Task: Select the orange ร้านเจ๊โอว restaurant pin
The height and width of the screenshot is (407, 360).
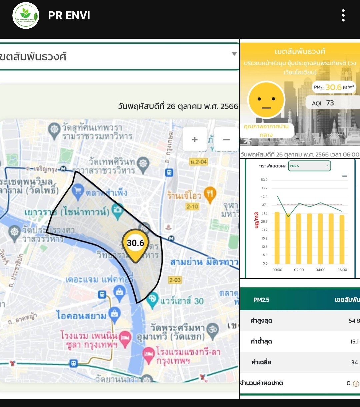Action: point(210,194)
